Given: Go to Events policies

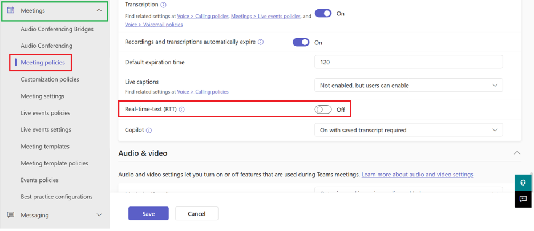Looking at the screenshot, I should (x=39, y=180).
